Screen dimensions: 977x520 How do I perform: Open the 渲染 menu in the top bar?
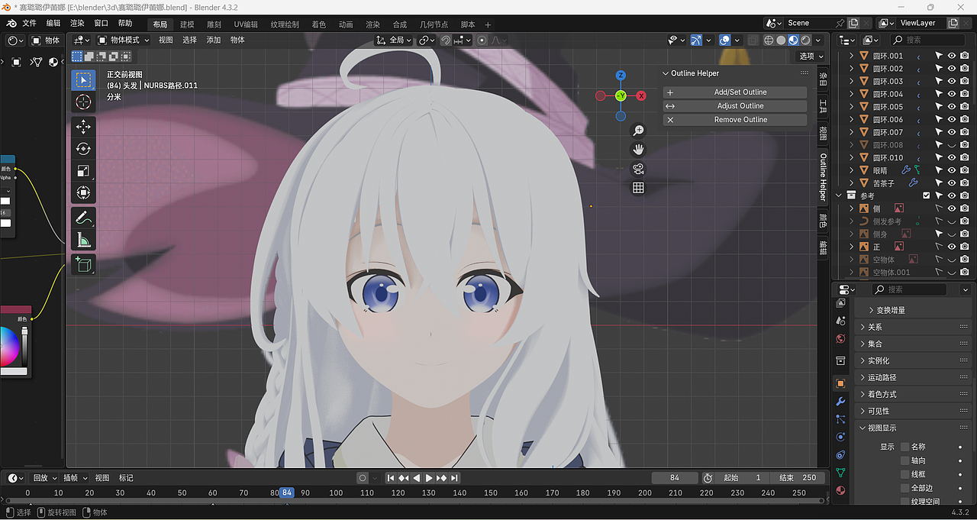(x=76, y=24)
